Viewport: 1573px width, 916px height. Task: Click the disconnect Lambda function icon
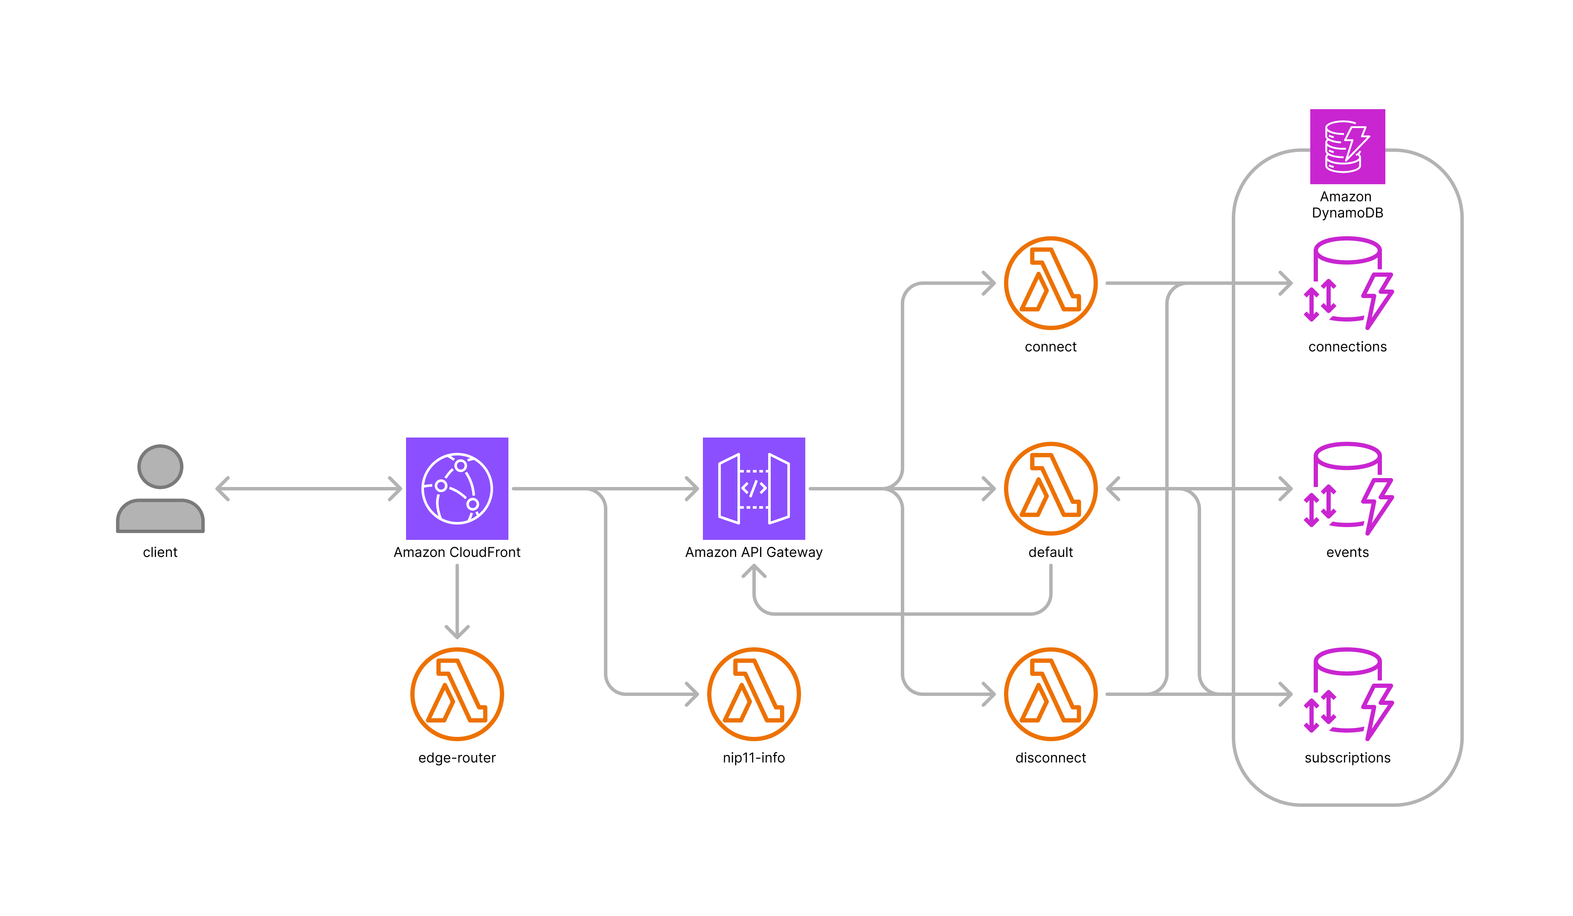[1051, 694]
